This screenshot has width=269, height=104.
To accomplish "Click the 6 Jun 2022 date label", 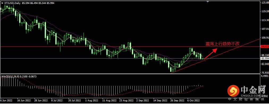I will (6, 100).
